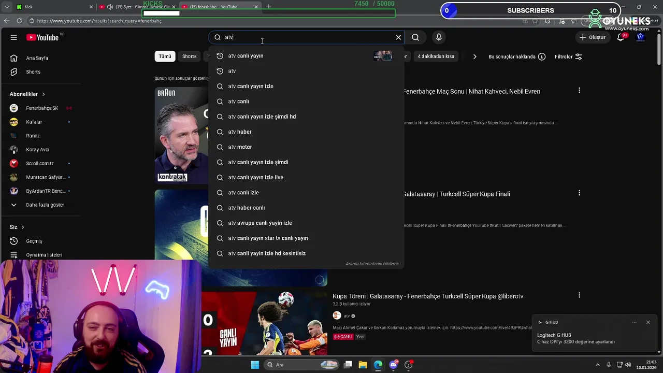Choose suggestion 'atv canlı yayın'
The image size is (663, 373).
(x=306, y=56)
